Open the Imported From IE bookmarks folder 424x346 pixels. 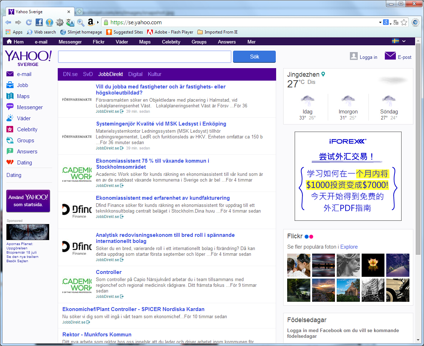(x=218, y=32)
